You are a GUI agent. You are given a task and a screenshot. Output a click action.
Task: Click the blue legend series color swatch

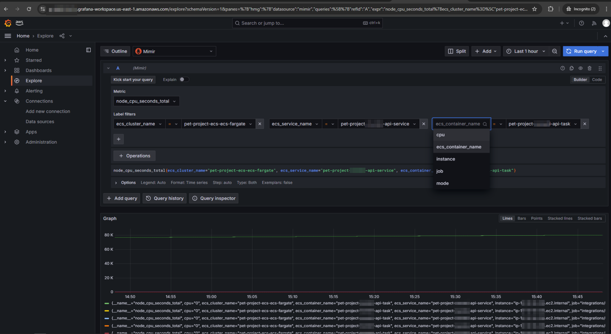click(106, 318)
